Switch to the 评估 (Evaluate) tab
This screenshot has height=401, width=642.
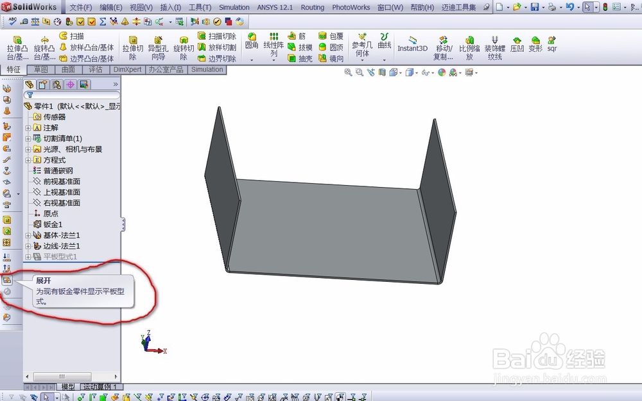96,69
